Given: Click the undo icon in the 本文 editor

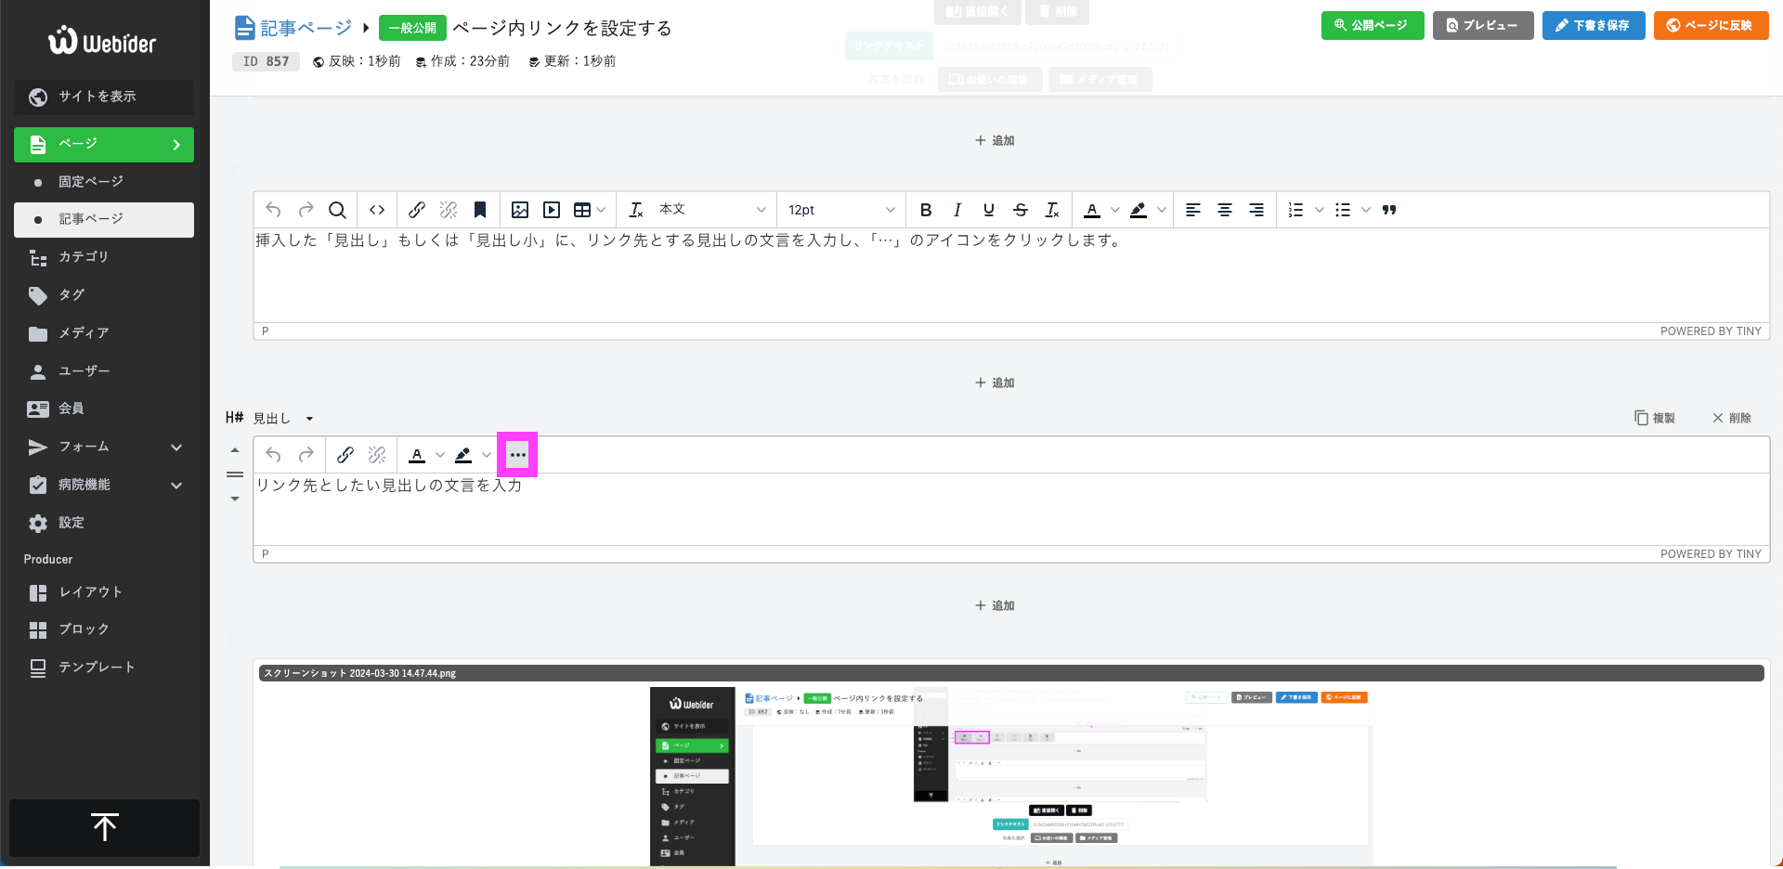Looking at the screenshot, I should pyautogui.click(x=273, y=210).
